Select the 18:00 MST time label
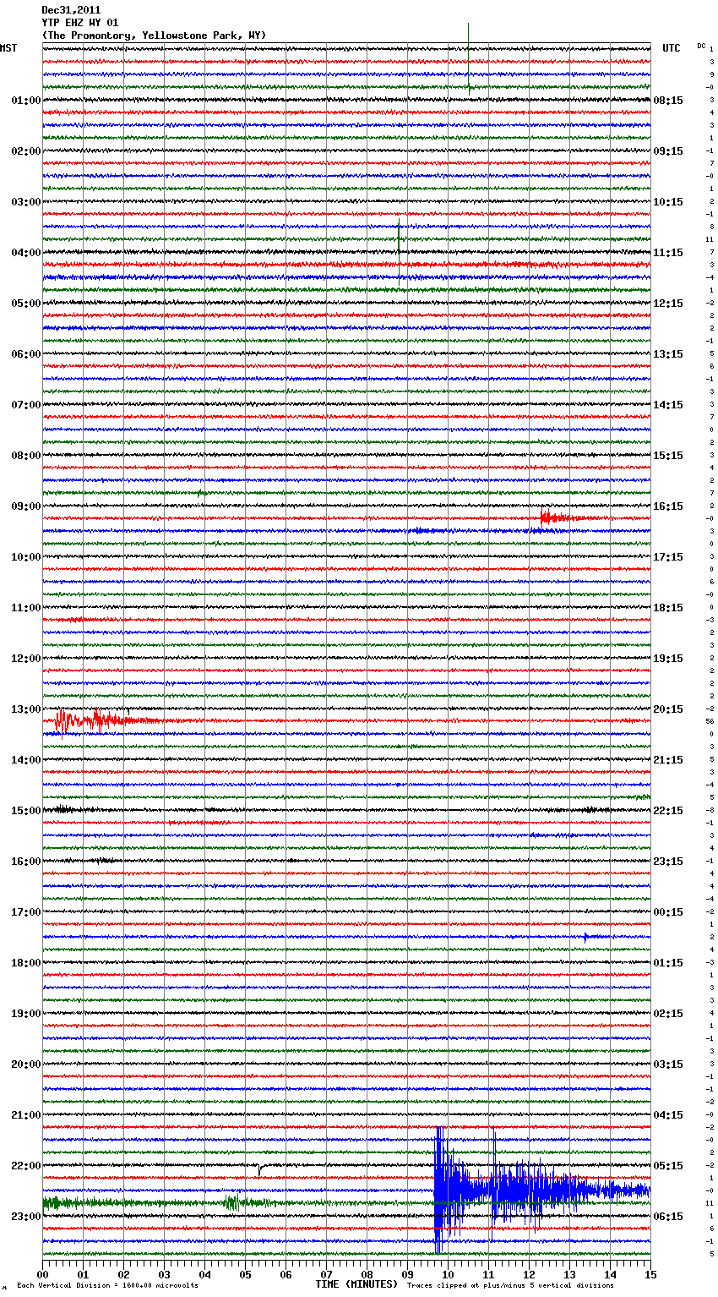 (x=26, y=963)
